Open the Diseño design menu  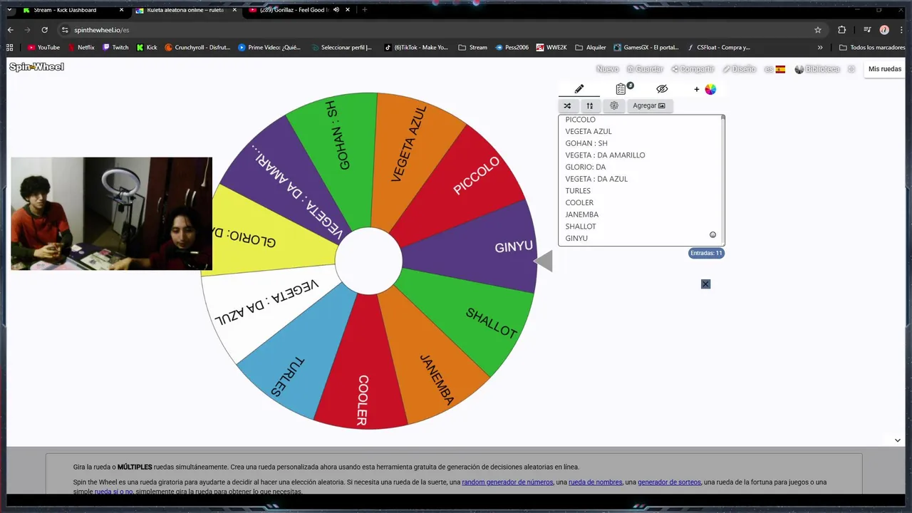pos(739,69)
